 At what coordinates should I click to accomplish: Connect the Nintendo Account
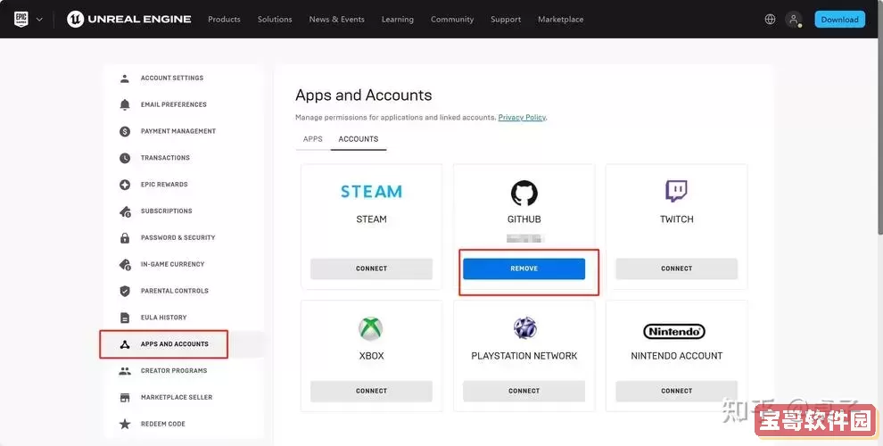(676, 391)
